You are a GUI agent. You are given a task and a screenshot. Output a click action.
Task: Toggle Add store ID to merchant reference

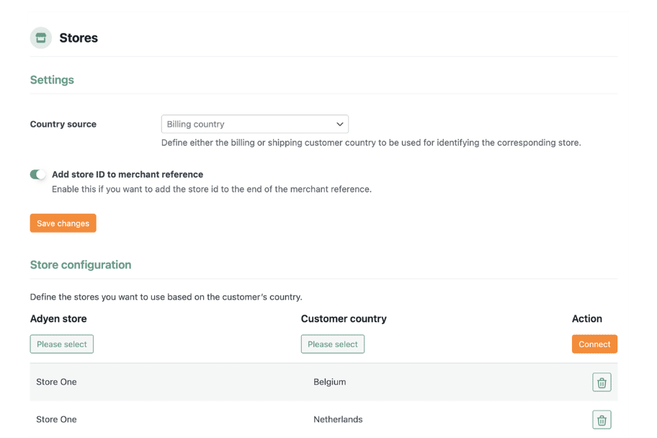pos(37,174)
